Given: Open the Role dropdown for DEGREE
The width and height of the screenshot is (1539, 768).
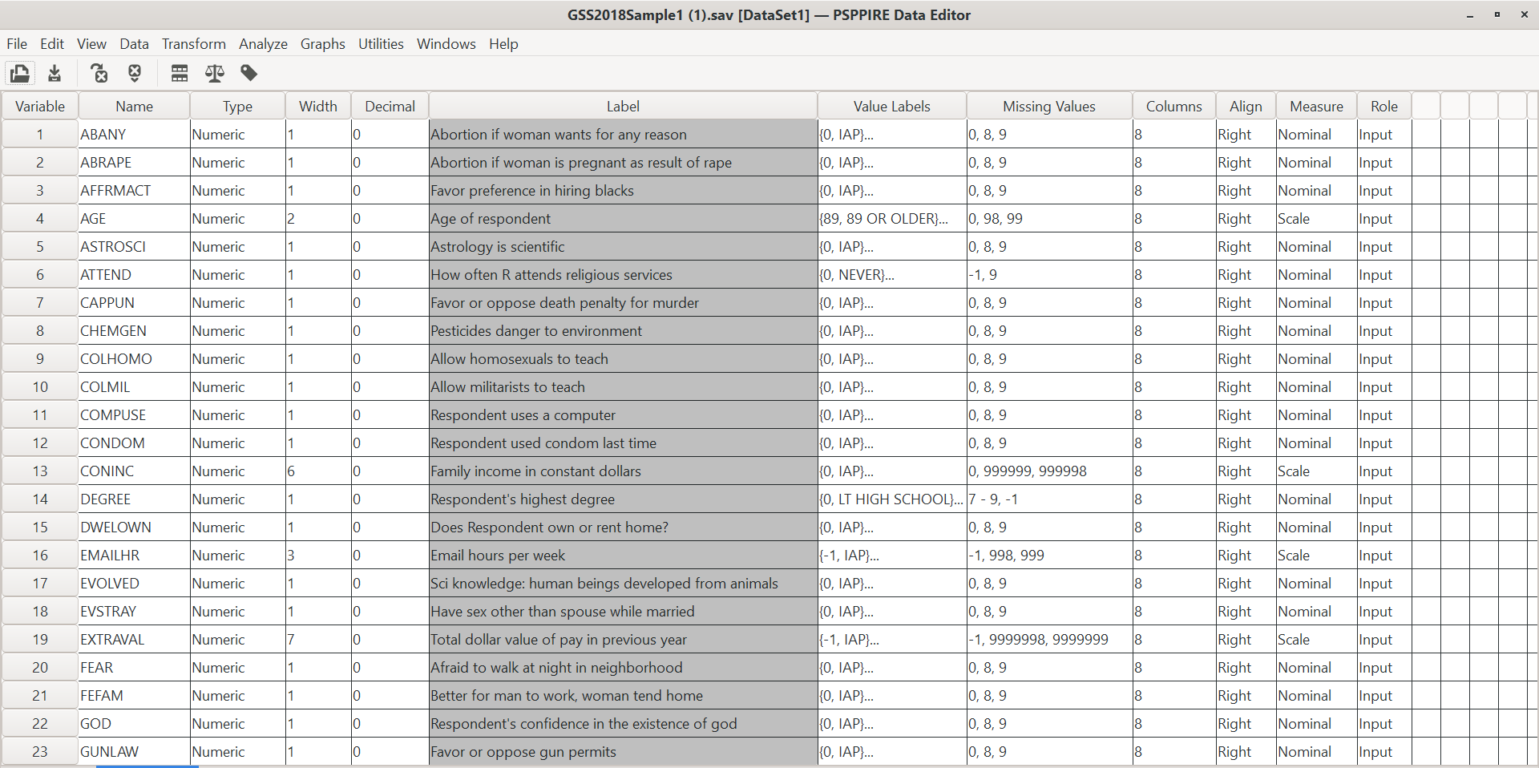Looking at the screenshot, I should (x=1383, y=499).
